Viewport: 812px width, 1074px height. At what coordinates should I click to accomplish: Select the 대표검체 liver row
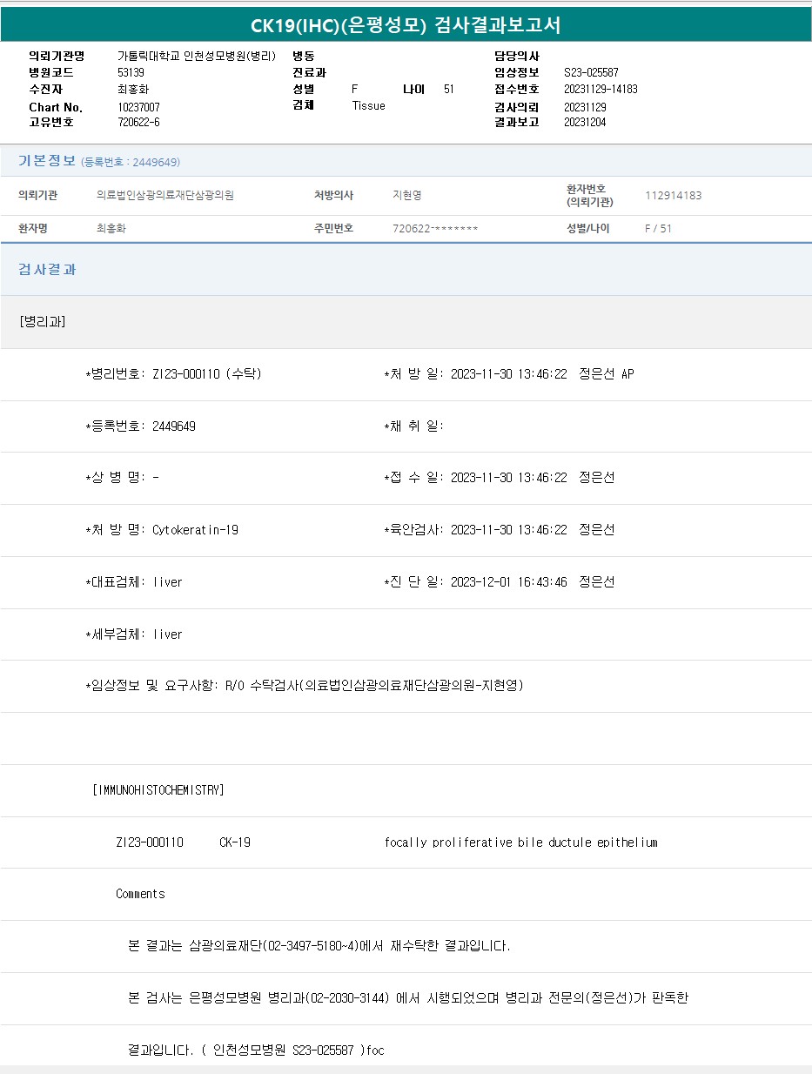coord(134,582)
